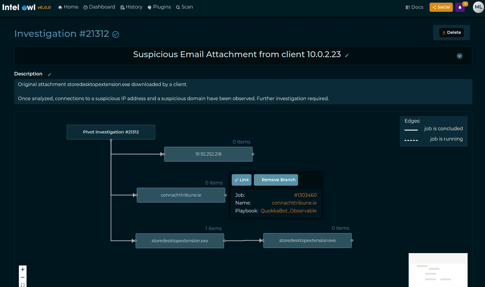Click the fit view icon
This screenshot has height=287, width=485.
point(23,285)
